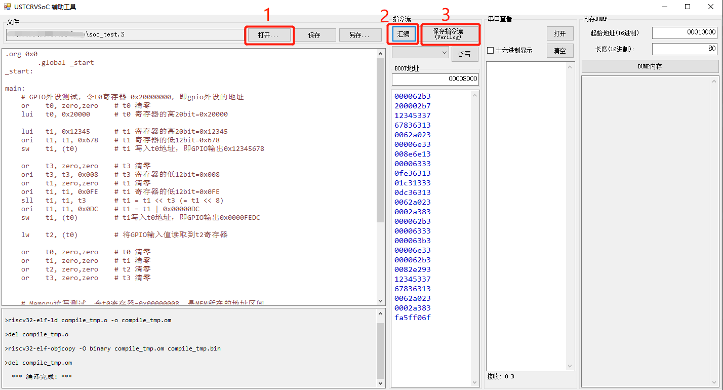
Task: Click the 'lui t0, 0x20000' code line
Action: click(x=125, y=114)
